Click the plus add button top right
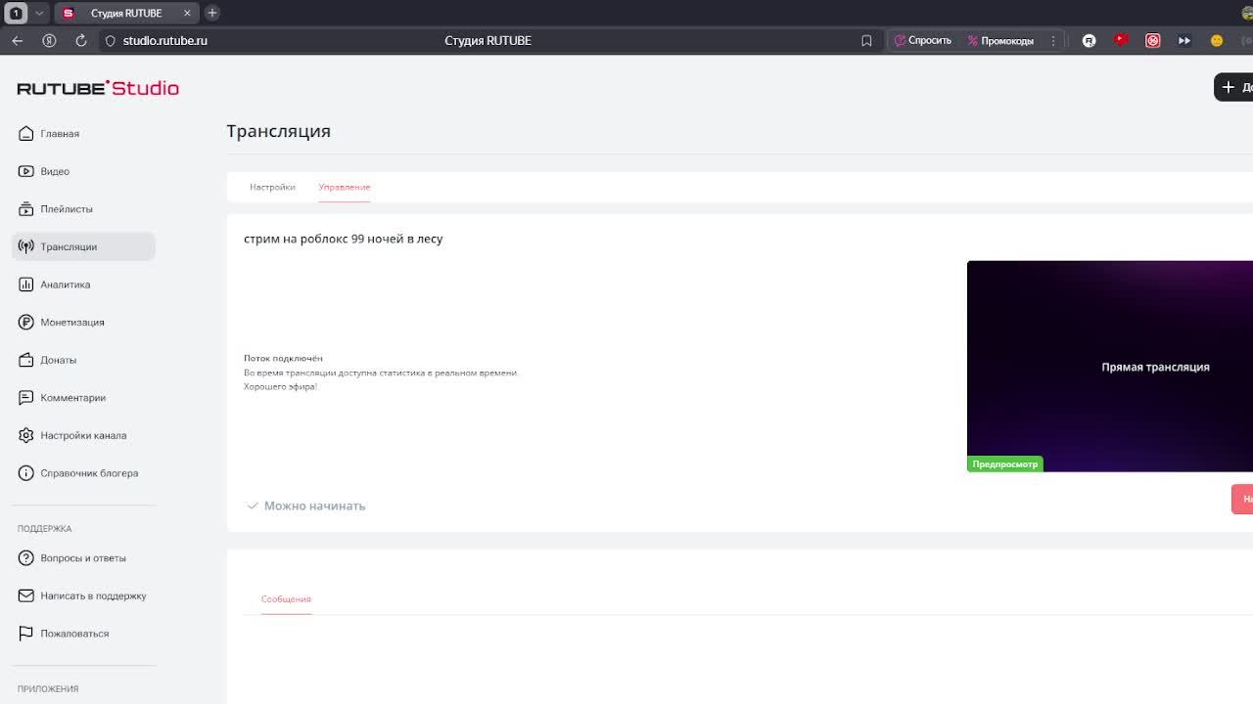 click(1233, 87)
